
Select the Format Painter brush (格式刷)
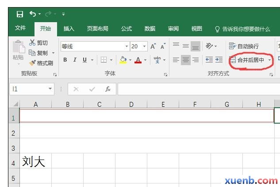(x=41, y=63)
